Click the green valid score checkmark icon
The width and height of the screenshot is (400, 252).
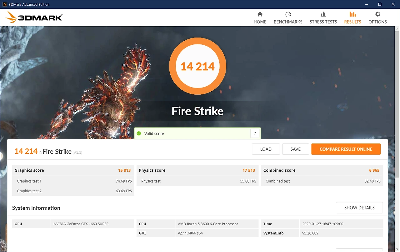click(139, 134)
